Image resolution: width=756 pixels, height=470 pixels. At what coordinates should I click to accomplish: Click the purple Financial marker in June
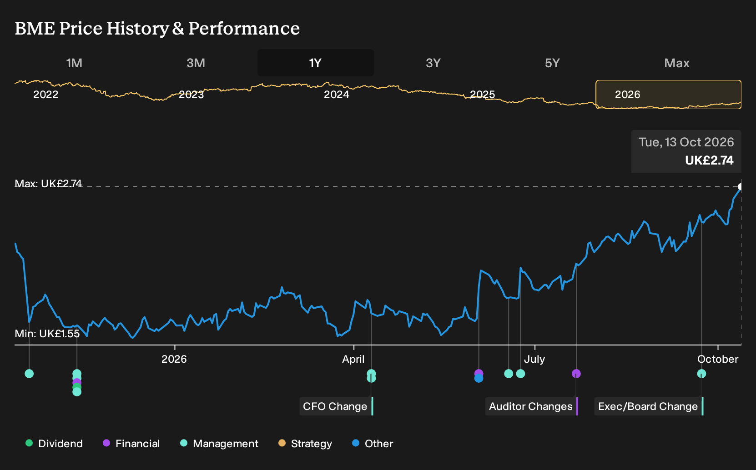pos(479,373)
